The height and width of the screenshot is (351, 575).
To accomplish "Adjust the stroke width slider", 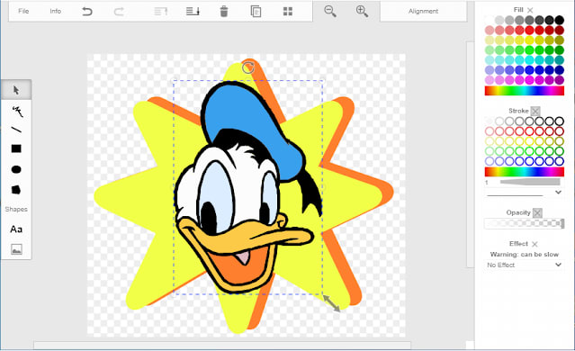I will tap(529, 183).
